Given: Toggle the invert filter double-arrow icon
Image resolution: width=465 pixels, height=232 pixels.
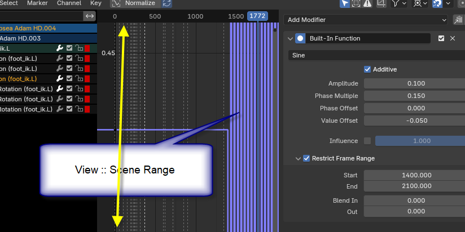Looking at the screenshot, I should 90,16.
